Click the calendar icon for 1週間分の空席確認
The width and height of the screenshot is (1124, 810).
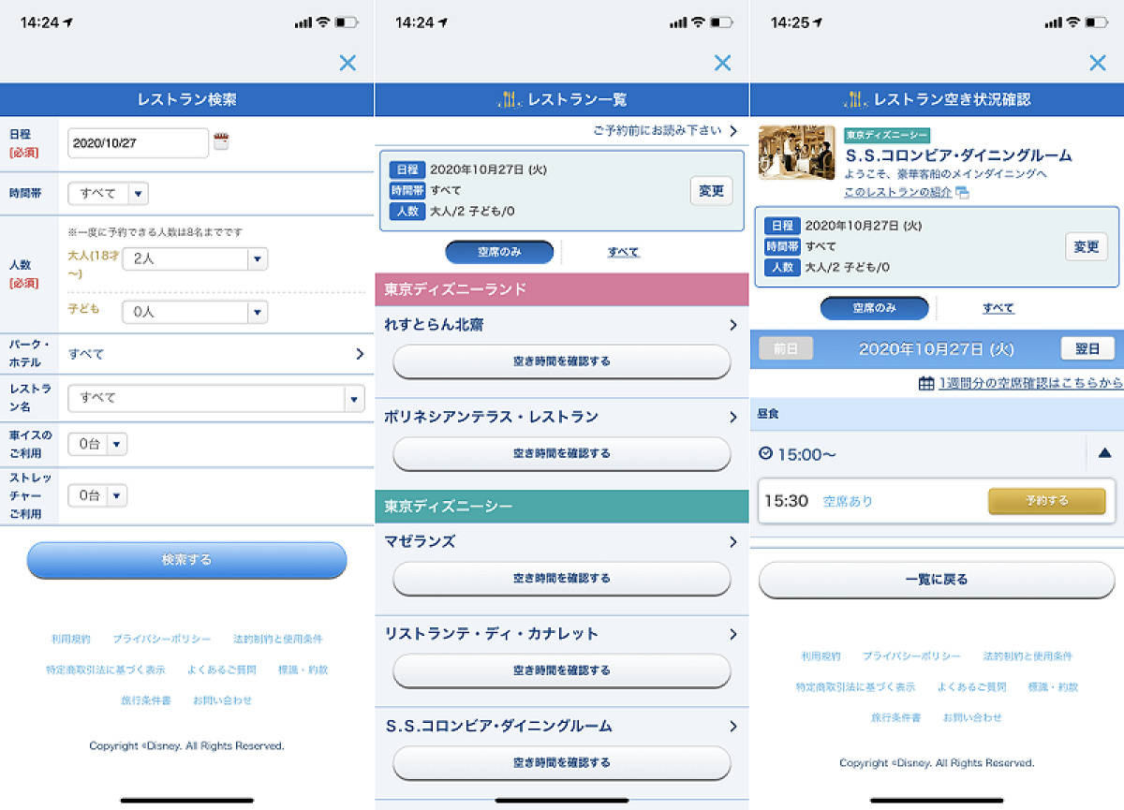[925, 383]
